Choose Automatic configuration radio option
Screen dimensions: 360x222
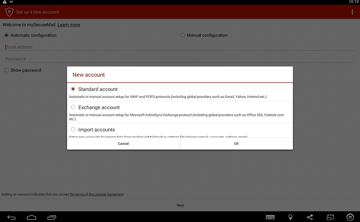point(6,35)
